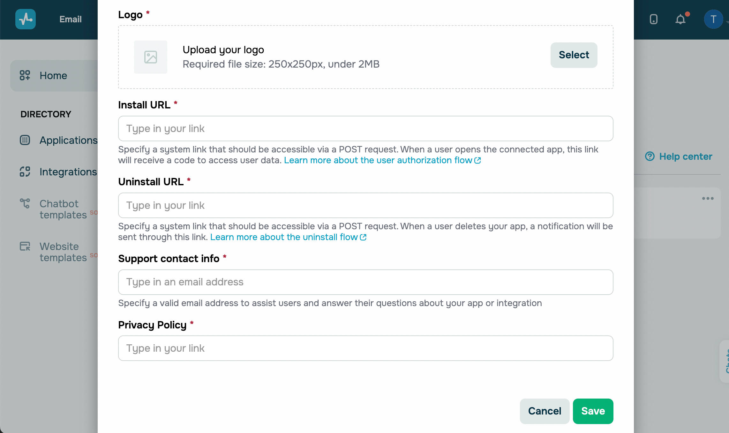Click the SendPulse logo icon
Screen dimensions: 729x433
coord(26,19)
